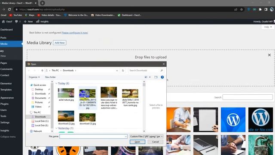Select Local Disk (C:) in navigation pane
The height and width of the screenshot is (155, 275).
pyautogui.click(x=40, y=121)
